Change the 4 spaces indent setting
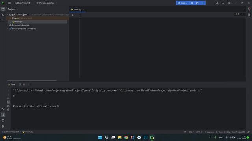 tap(209, 132)
